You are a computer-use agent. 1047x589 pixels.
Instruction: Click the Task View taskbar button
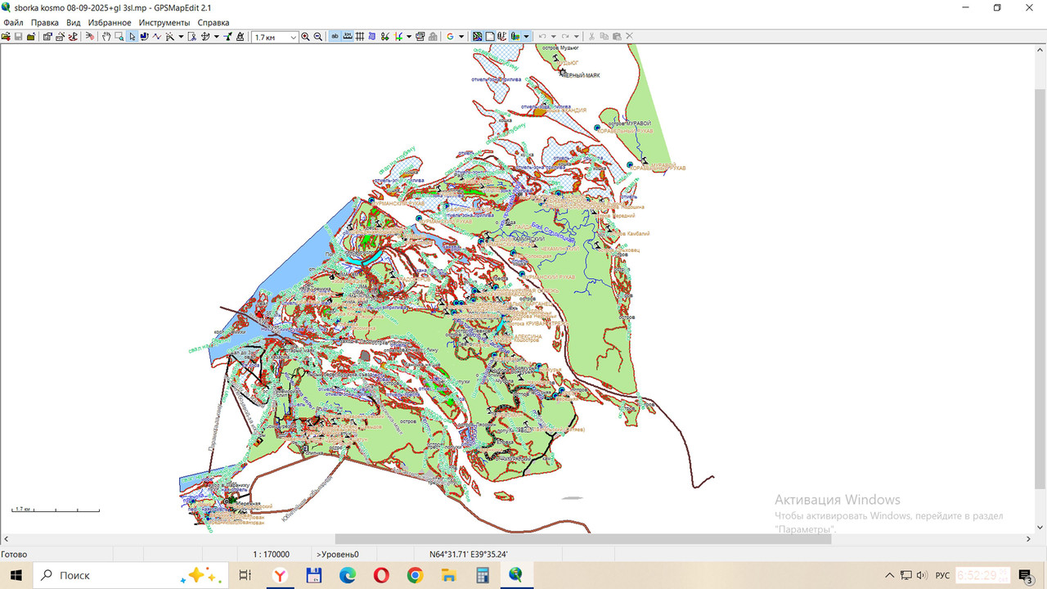pyautogui.click(x=245, y=575)
